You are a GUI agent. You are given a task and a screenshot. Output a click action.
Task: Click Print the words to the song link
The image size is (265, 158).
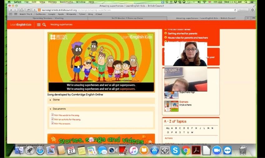tap(66, 115)
